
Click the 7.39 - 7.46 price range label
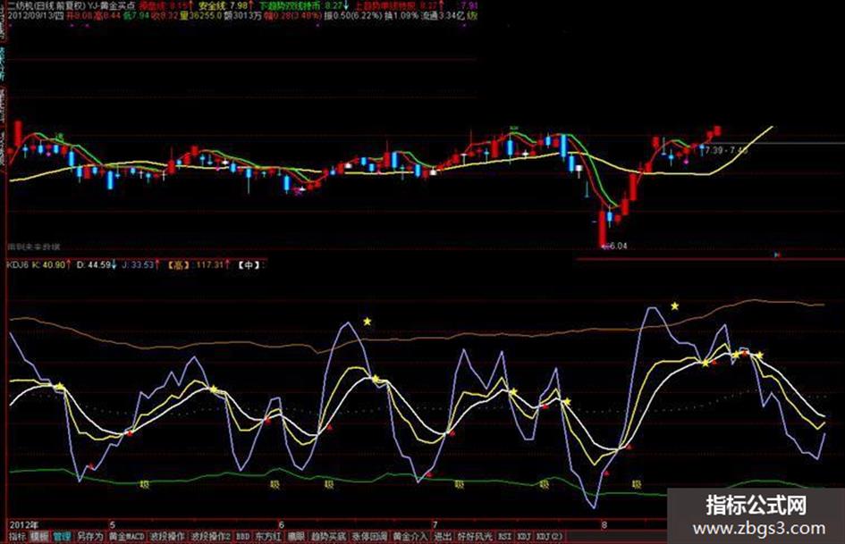[x=726, y=150]
